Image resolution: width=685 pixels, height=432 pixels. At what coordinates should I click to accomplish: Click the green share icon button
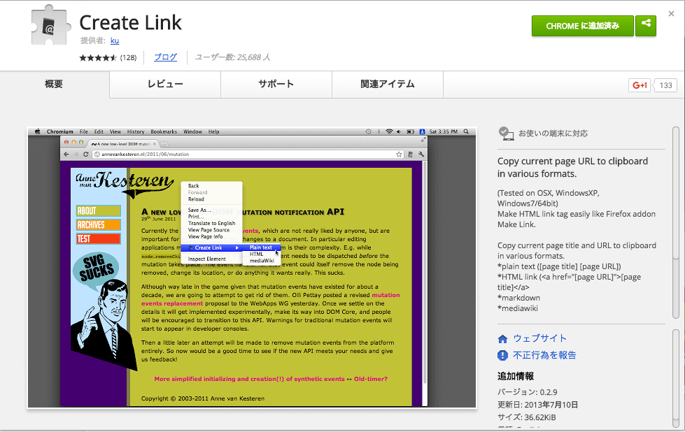(x=646, y=26)
